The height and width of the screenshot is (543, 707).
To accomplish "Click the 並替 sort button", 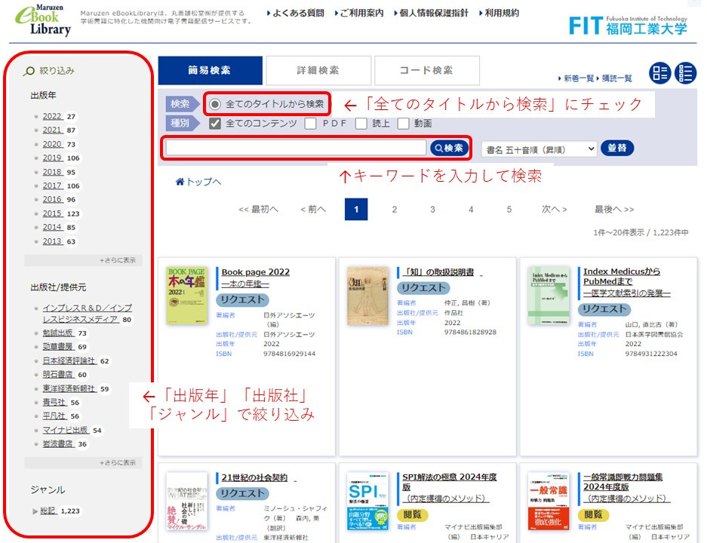I will [x=617, y=148].
